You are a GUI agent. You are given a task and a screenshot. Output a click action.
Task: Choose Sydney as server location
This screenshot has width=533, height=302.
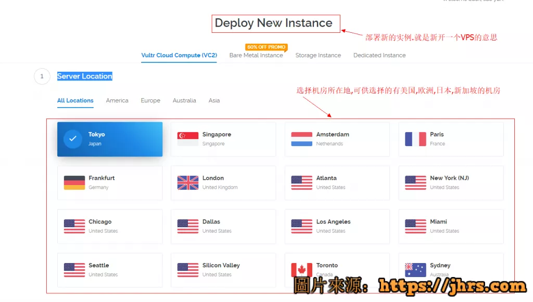tap(451, 270)
